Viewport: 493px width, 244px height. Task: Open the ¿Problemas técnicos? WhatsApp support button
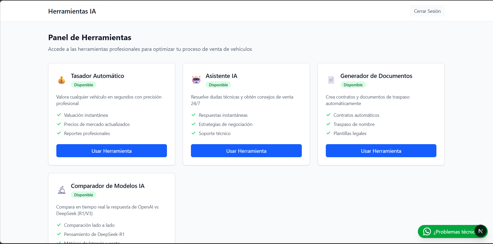453,231
